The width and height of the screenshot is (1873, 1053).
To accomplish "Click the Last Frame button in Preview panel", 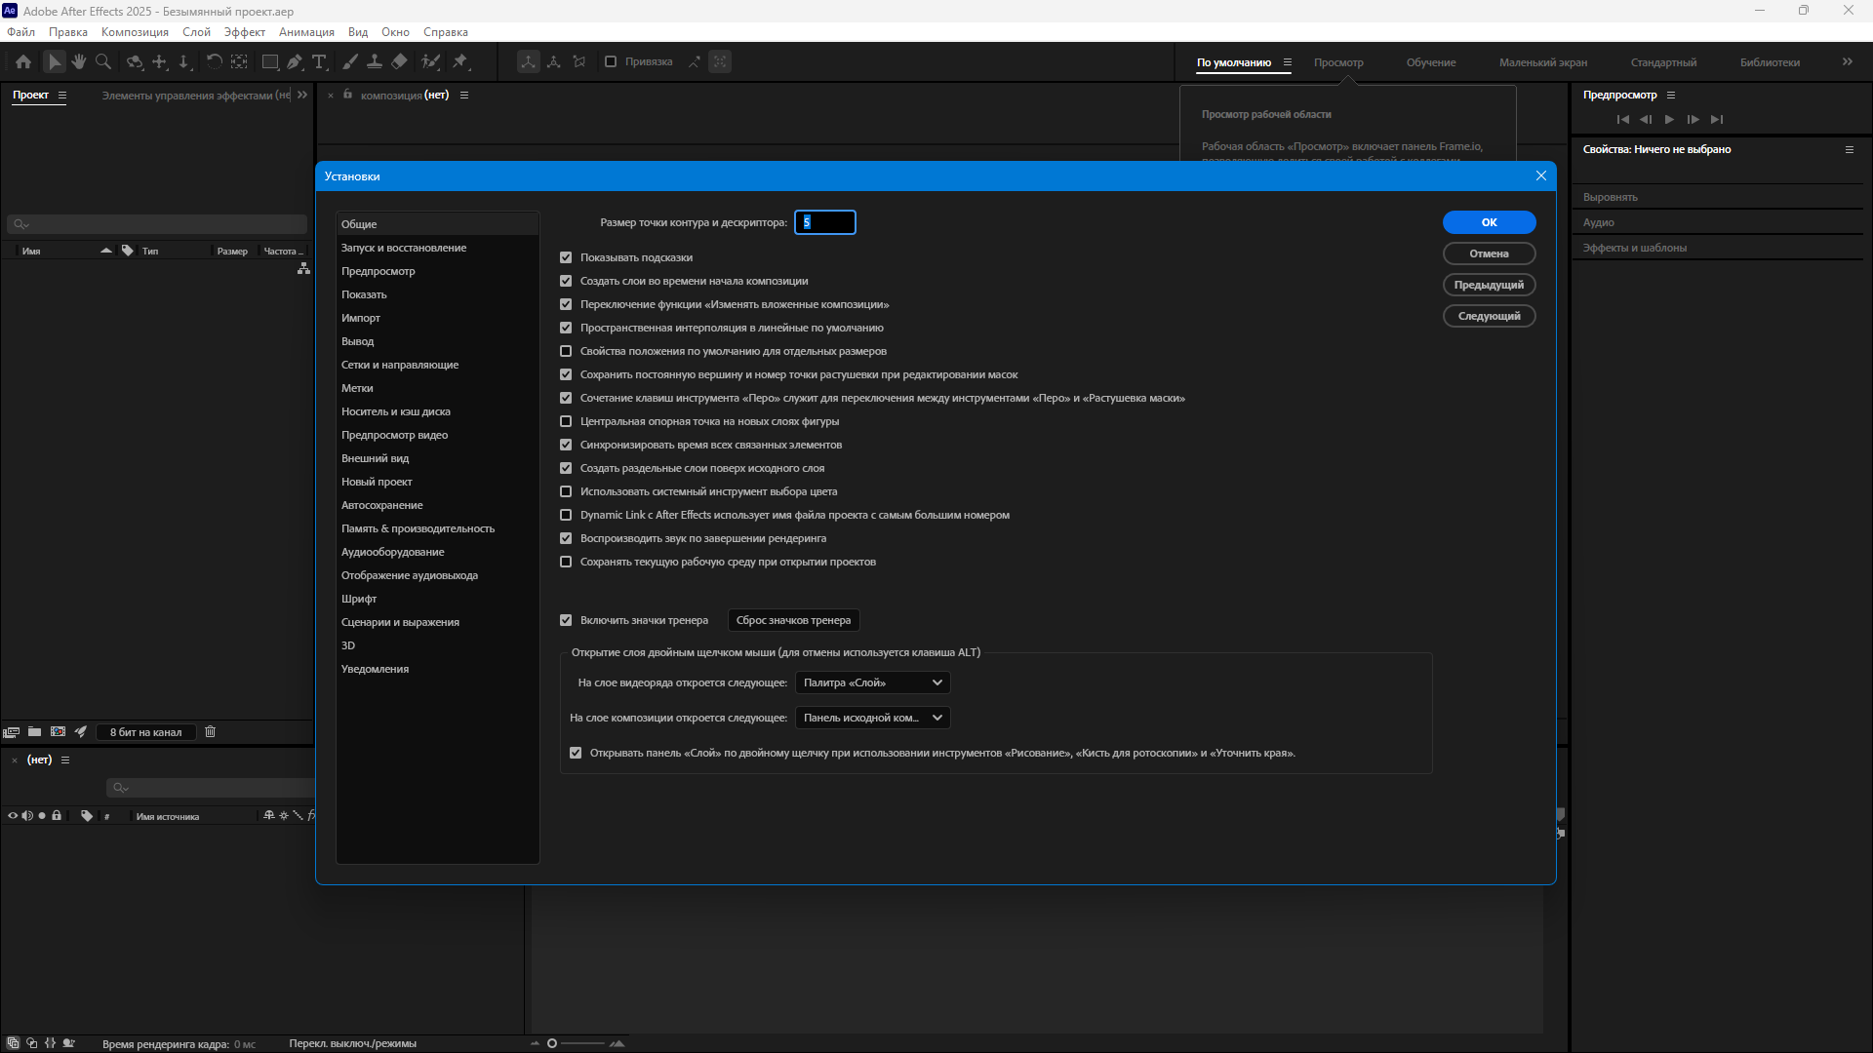I will pos(1717,119).
